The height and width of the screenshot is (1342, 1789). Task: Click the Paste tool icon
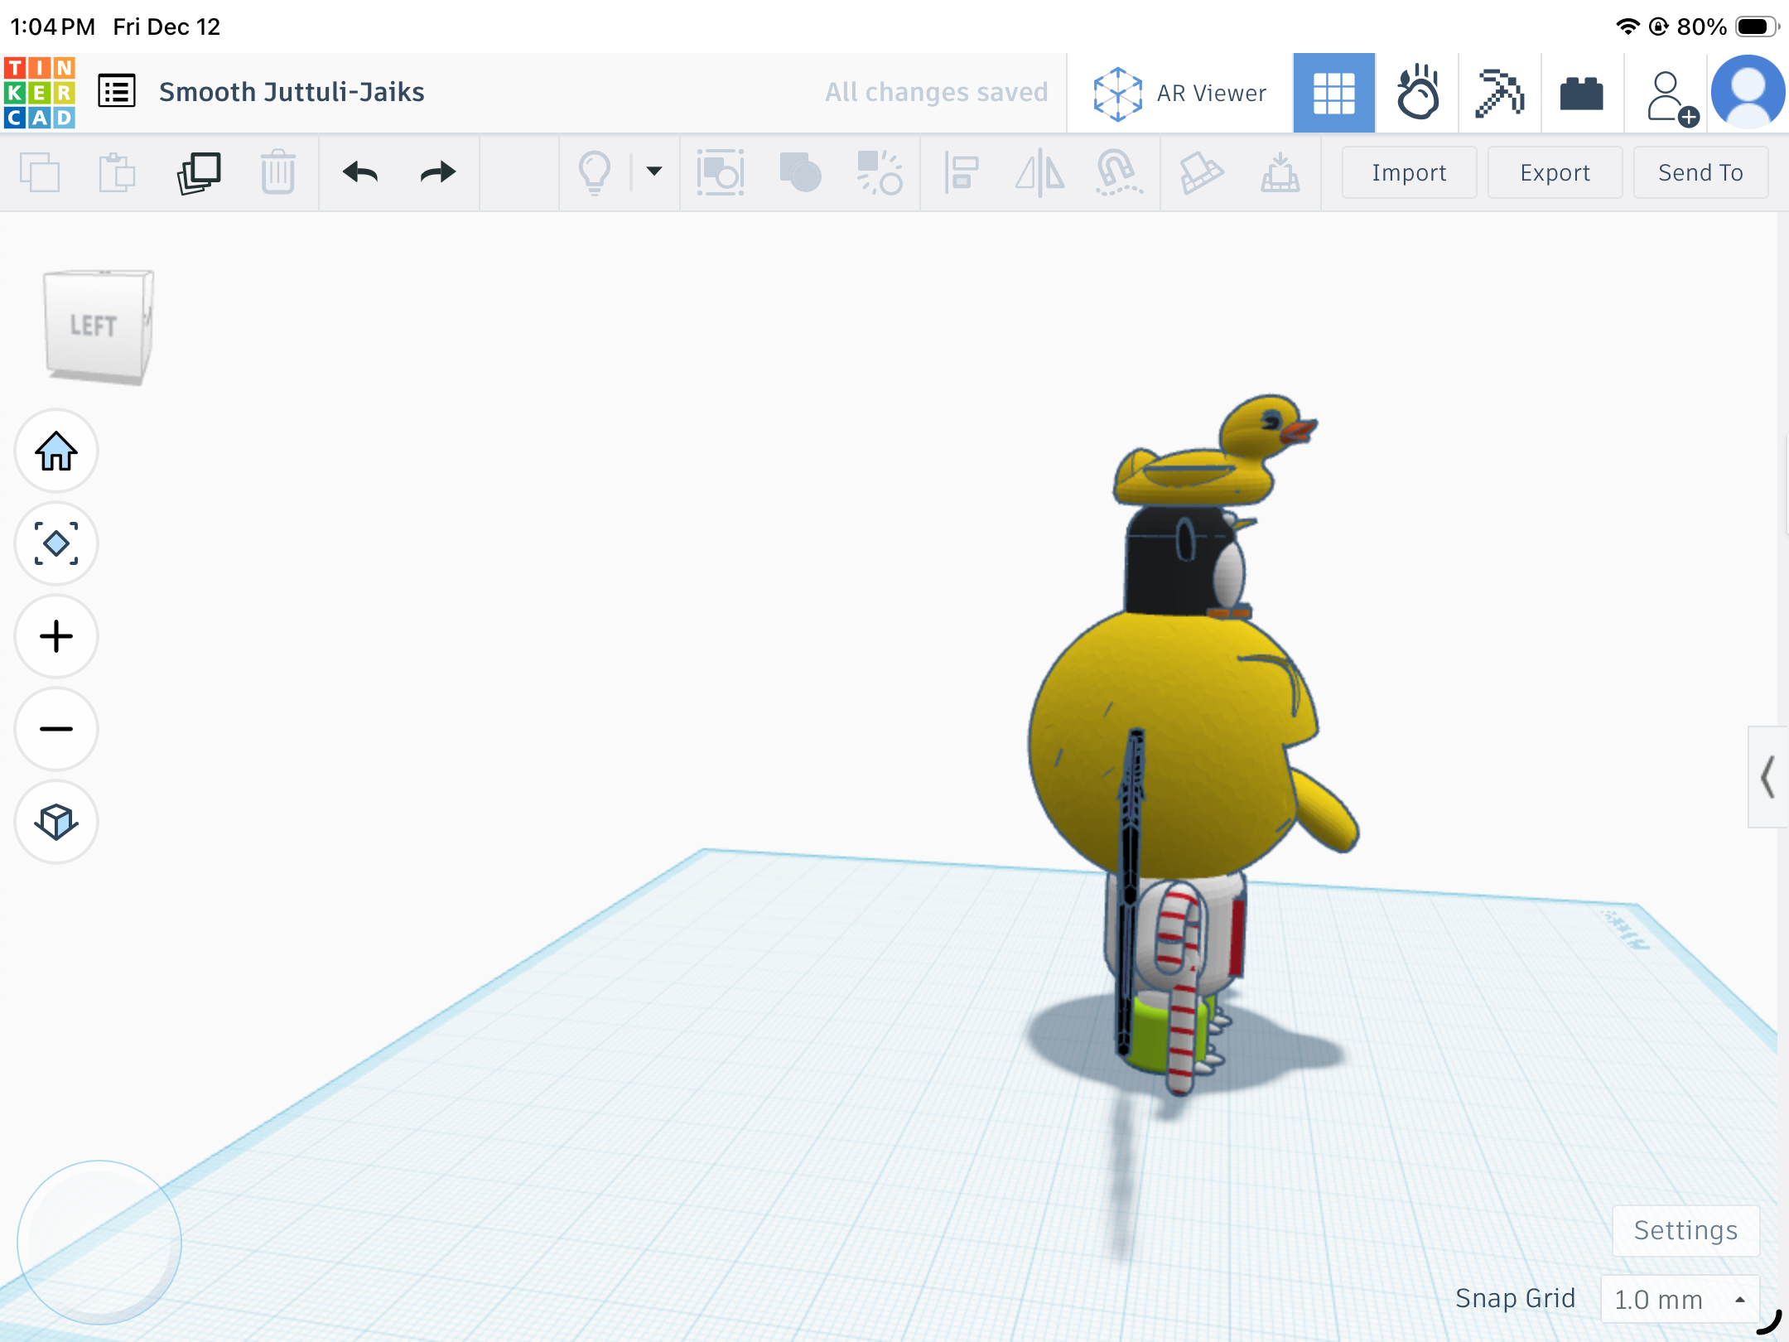pos(117,172)
